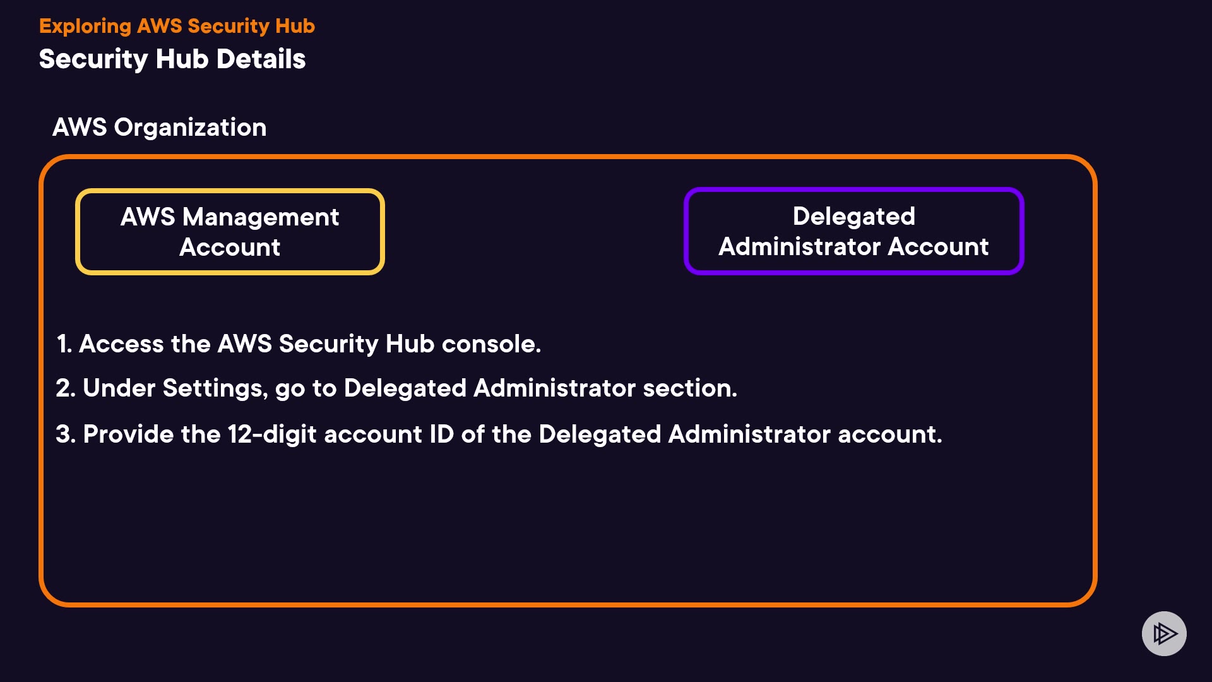1212x682 pixels.
Task: Click step 2 about the Settings section
Action: (396, 388)
